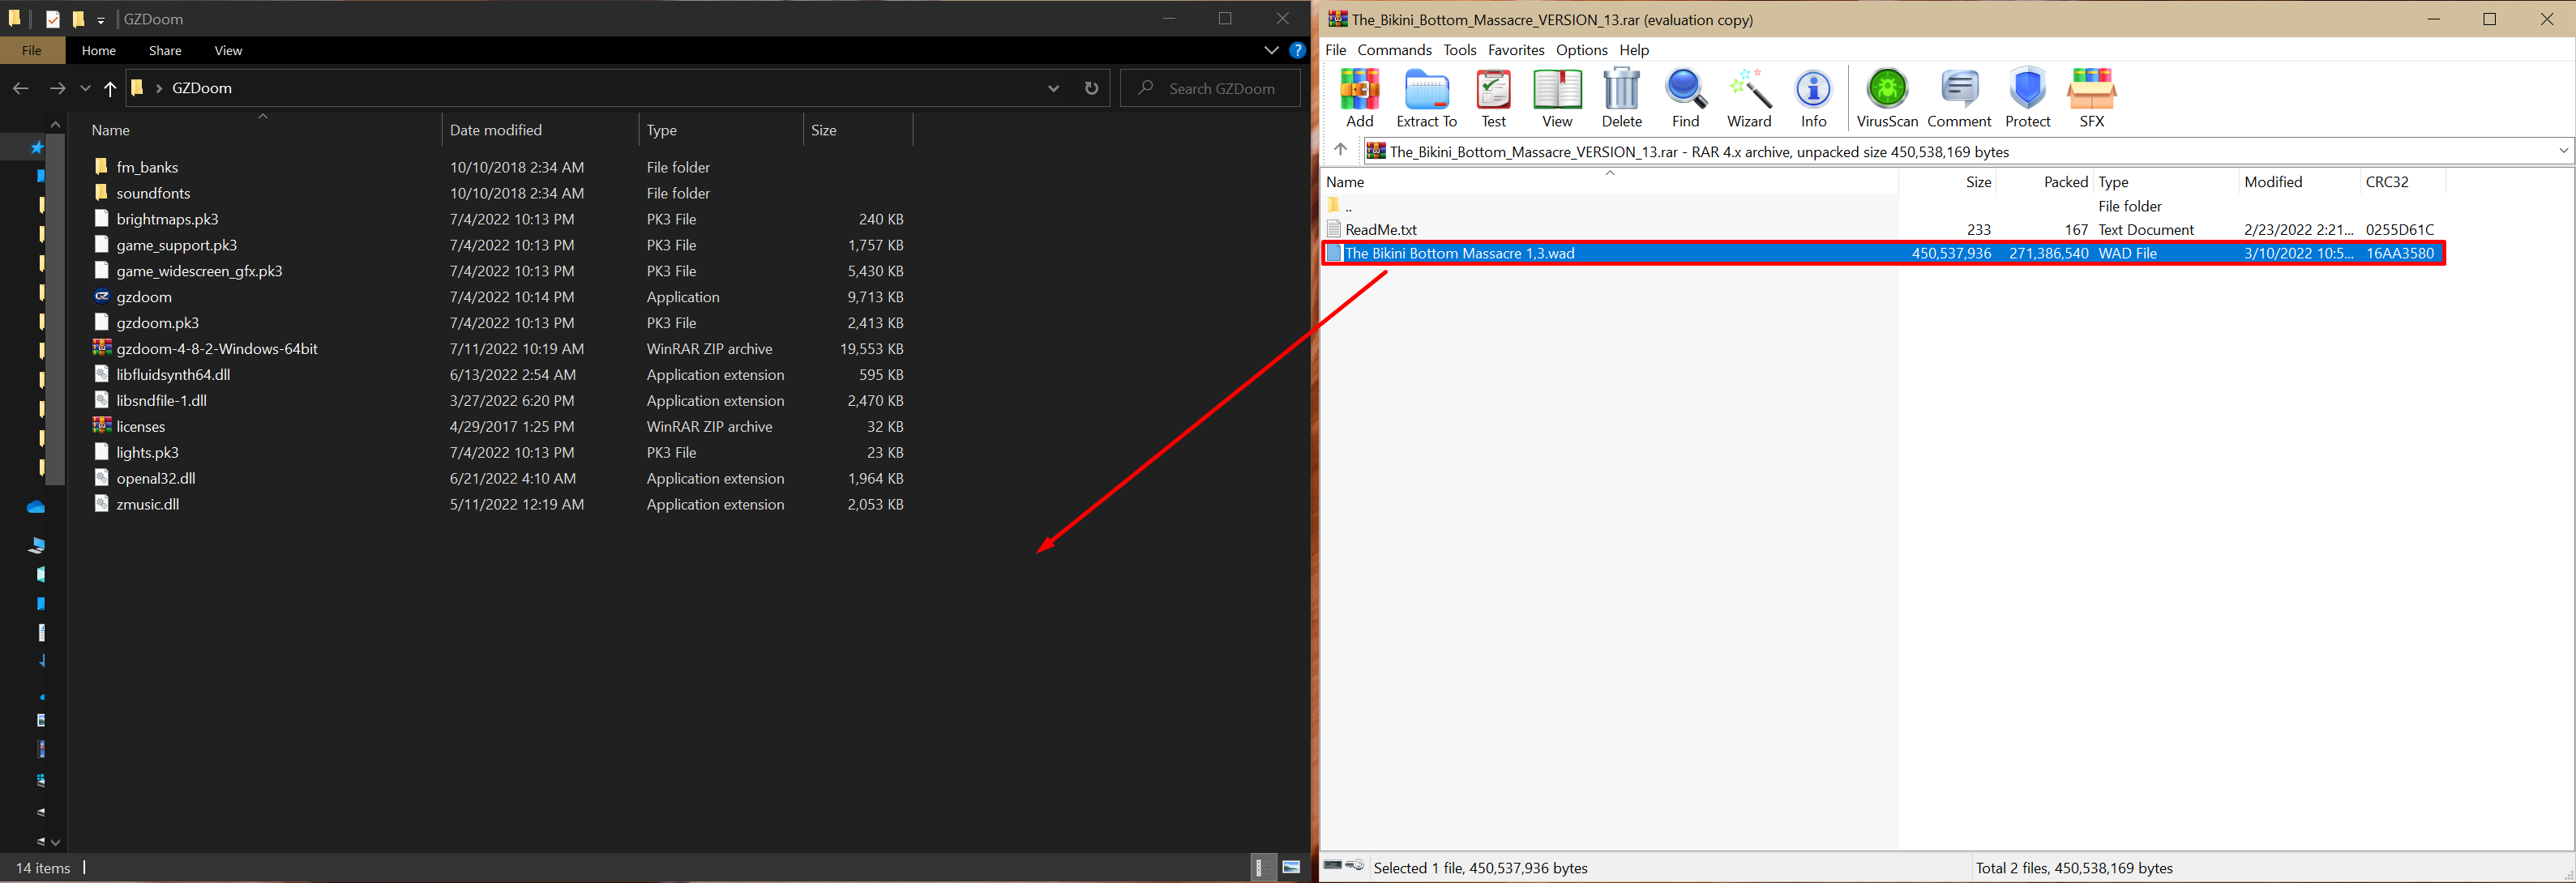Show archive Info dialog
Viewport: 2576px width, 883px height.
click(1813, 98)
